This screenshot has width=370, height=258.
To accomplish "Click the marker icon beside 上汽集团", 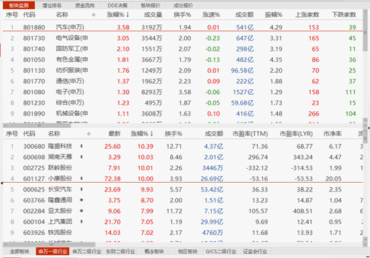I will pyautogui.click(x=81, y=222).
